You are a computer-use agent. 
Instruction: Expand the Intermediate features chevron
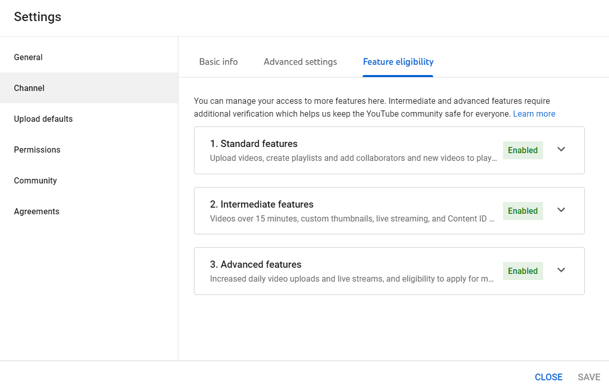561,210
